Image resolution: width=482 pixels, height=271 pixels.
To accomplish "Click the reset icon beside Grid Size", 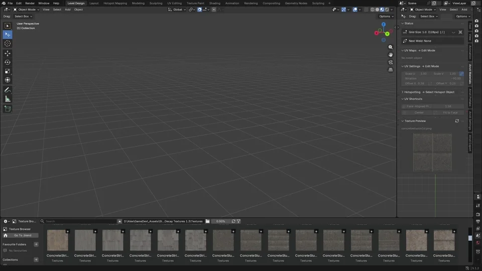I will tap(460, 32).
